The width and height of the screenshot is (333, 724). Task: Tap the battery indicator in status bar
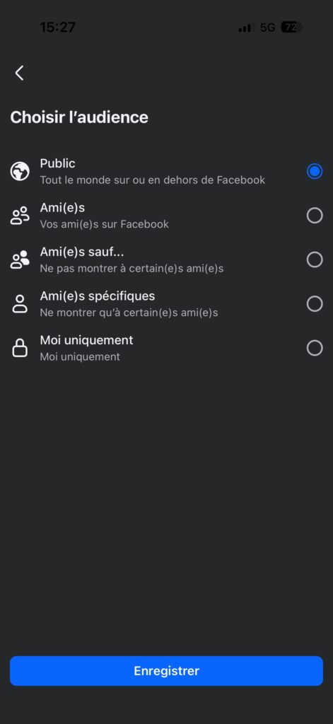[291, 28]
